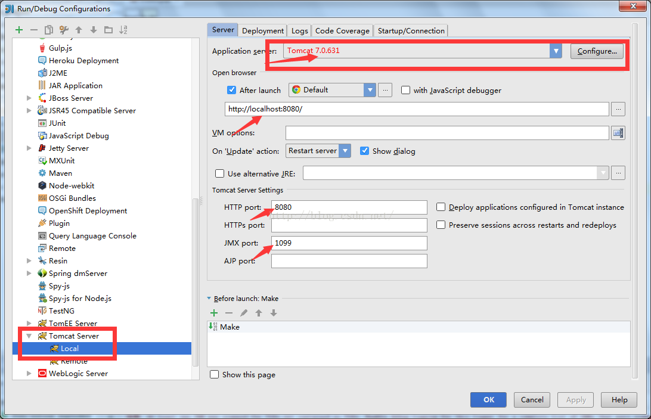
Task: Expand JSR45 Compatible Server node
Action: [x=29, y=110]
